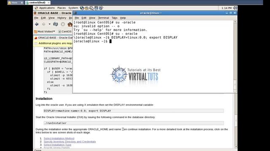Go to the Firefox home page icon
The width and height of the screenshot is (270, 151).
pos(70,24)
